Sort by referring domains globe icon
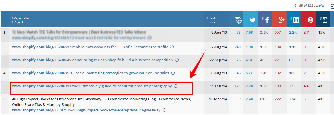 237,20
